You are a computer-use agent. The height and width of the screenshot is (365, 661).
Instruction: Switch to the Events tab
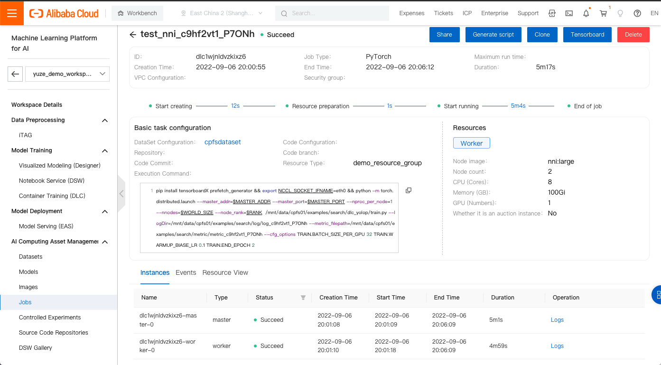186,272
